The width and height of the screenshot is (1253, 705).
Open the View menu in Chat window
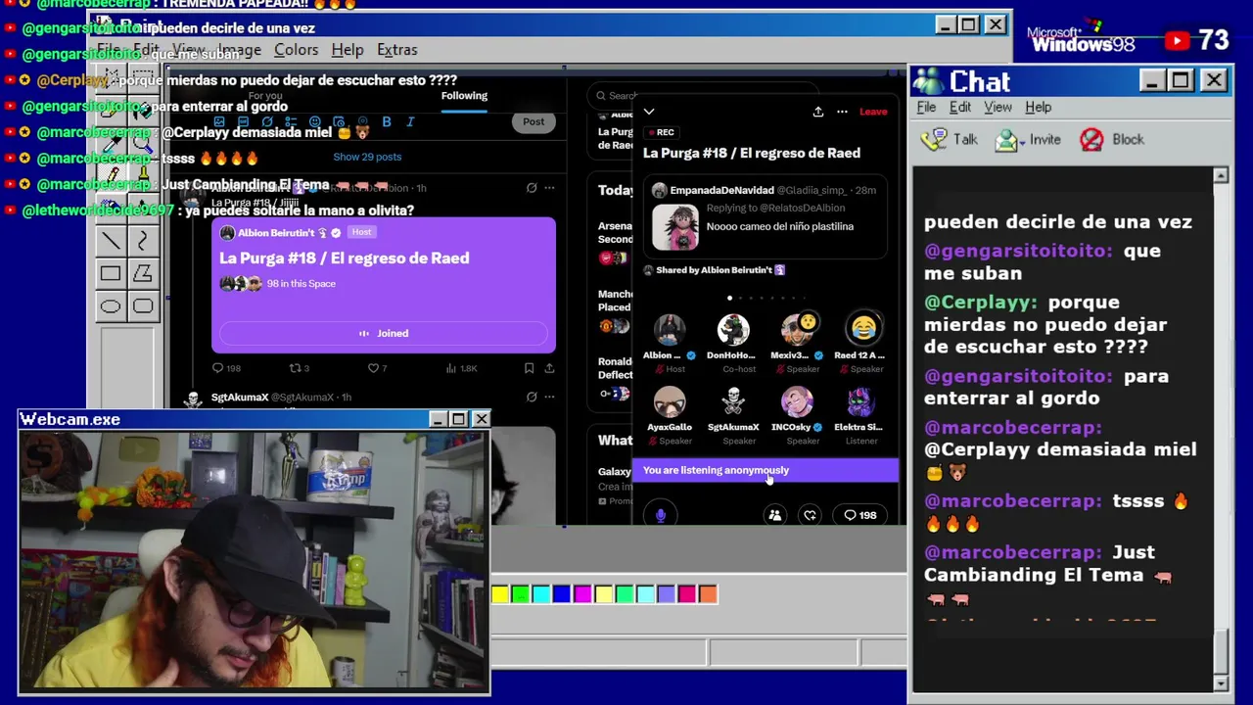[998, 107]
